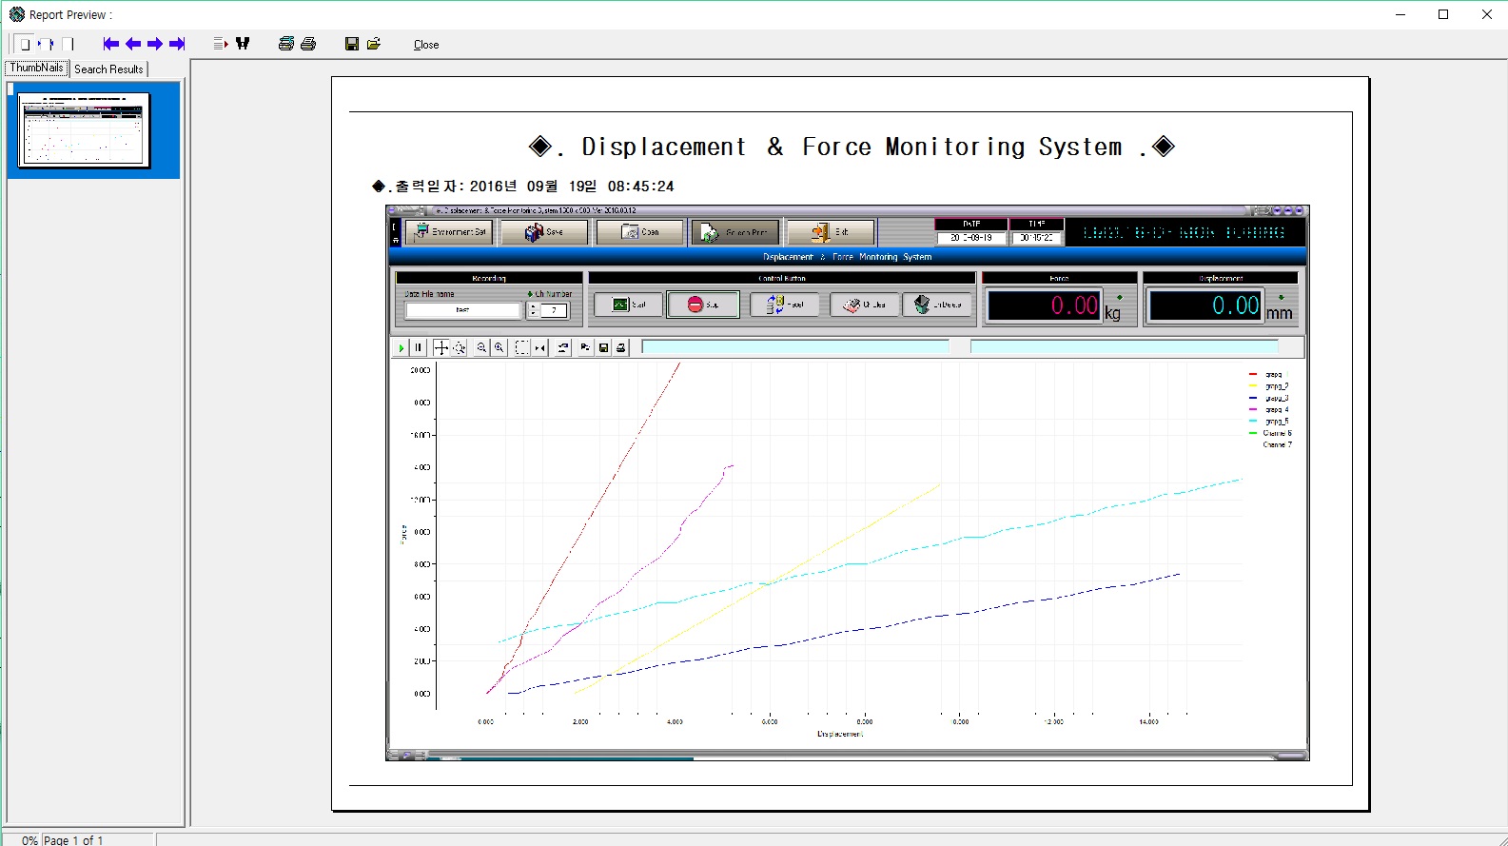
Task: Go to the previous report page
Action: pos(133,44)
